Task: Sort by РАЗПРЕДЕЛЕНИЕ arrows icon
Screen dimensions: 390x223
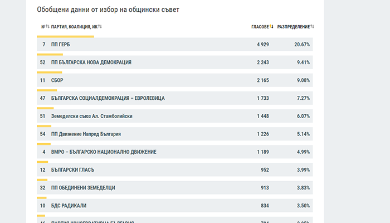Action: click(312, 26)
